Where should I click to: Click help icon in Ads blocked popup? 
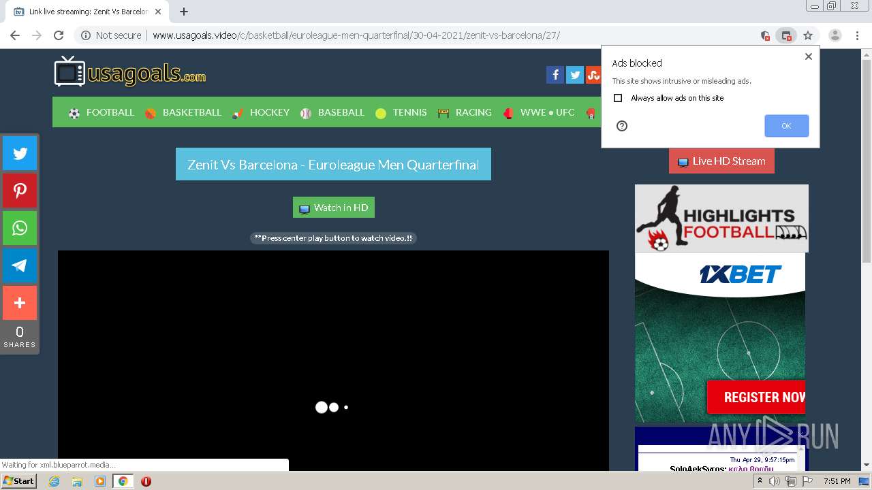point(621,126)
